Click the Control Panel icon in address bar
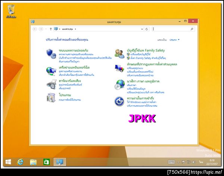This screenshot has width=224, height=176. pos(56,29)
